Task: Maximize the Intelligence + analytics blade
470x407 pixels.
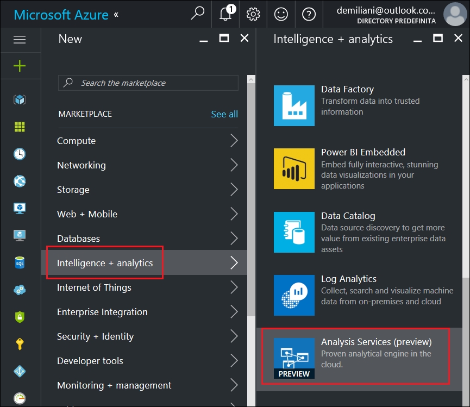Action: pos(438,38)
